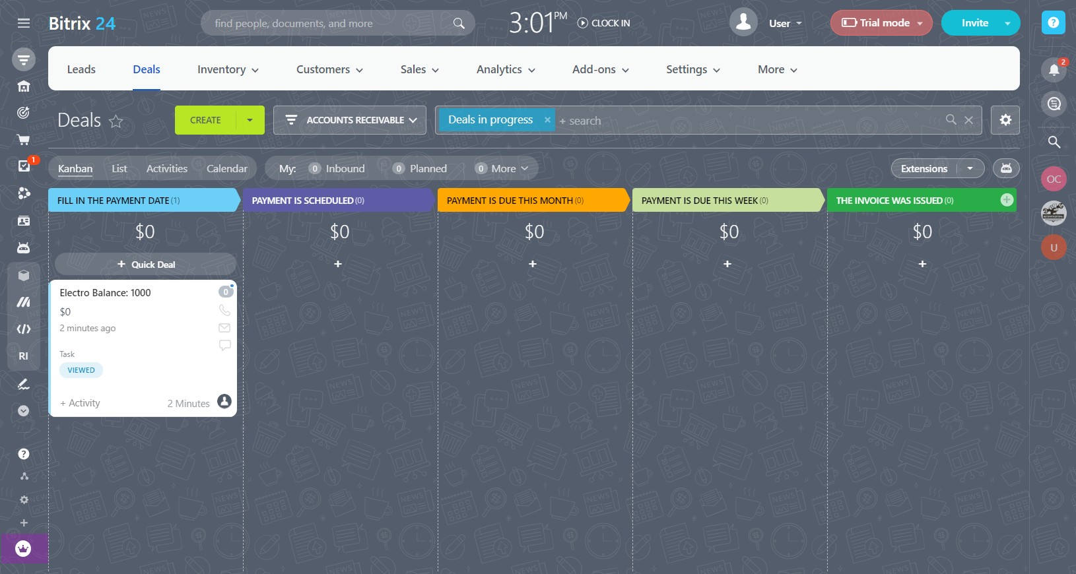Open the help question mark icon
Image resolution: width=1076 pixels, height=574 pixels.
(x=1054, y=23)
